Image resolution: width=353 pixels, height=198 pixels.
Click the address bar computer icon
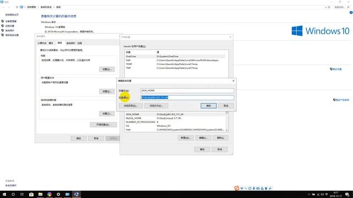coord(22,7)
